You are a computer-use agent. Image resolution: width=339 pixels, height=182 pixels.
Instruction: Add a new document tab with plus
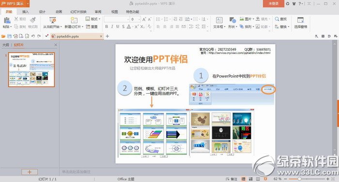[x=107, y=36]
